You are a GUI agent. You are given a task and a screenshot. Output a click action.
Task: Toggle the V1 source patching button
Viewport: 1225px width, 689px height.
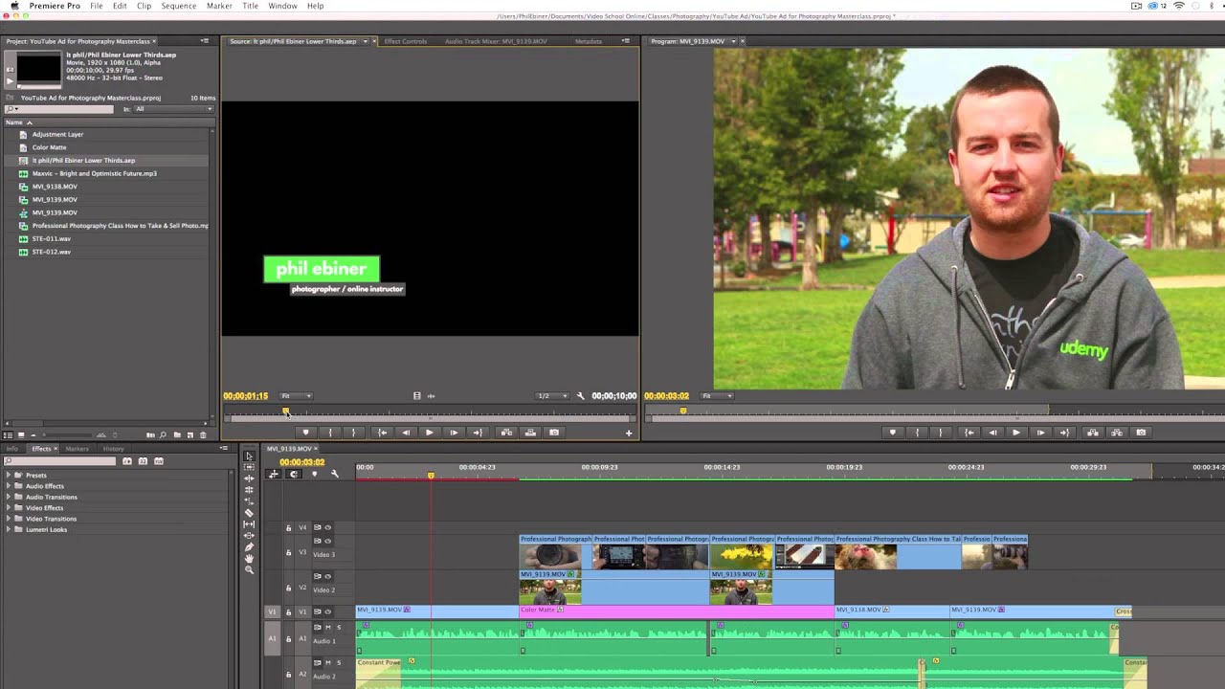click(272, 611)
